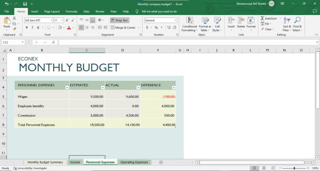Click the Insert cells icon
The height and width of the screenshot is (171, 320).
[231, 20]
